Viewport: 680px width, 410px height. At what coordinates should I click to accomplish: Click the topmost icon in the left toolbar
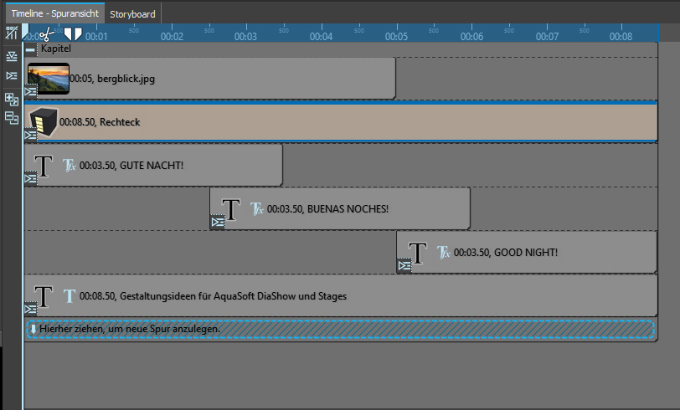[x=11, y=33]
